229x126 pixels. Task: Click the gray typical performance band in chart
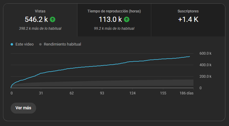(x=121, y=84)
